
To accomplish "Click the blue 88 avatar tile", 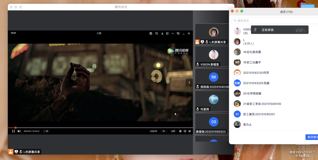I will point(213,77).
